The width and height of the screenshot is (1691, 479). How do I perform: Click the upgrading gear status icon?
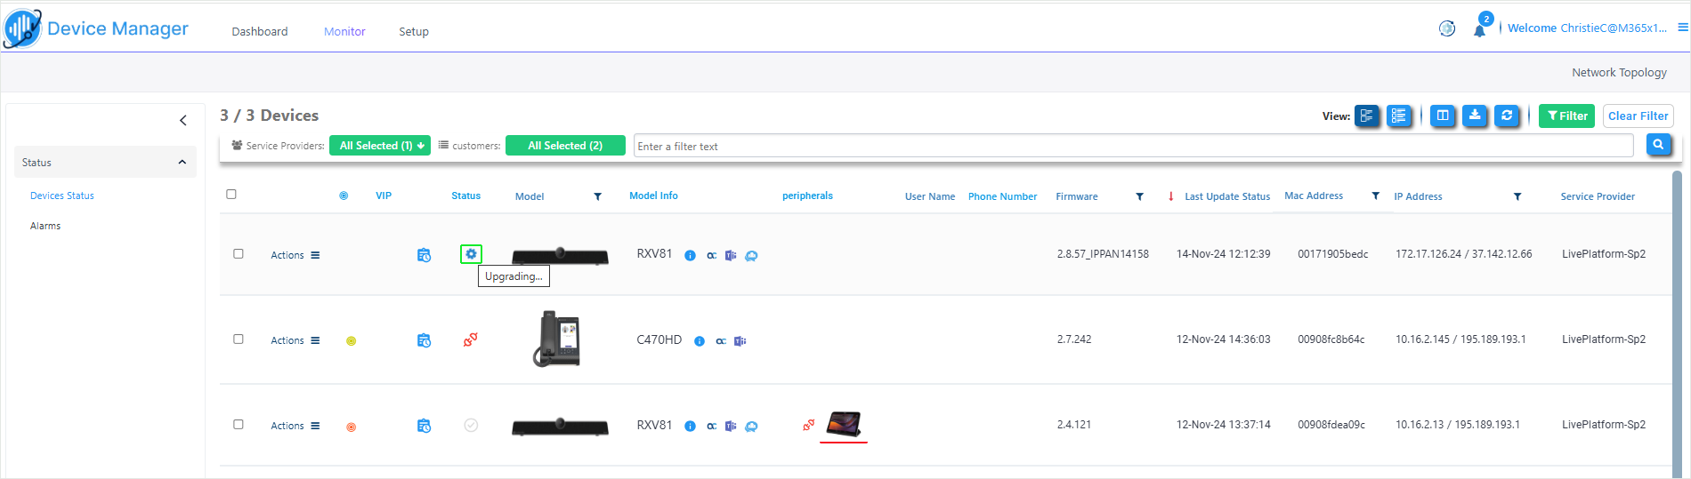point(471,254)
